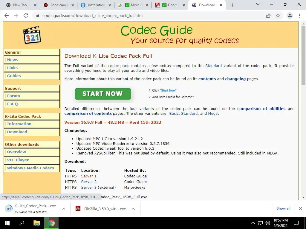Click the Chrome icon in the taskbar
Screen dimensions: 306x229
pyautogui.click(x=51, y=223)
